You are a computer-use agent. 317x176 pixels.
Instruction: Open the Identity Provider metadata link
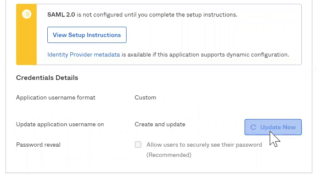[x=84, y=55]
